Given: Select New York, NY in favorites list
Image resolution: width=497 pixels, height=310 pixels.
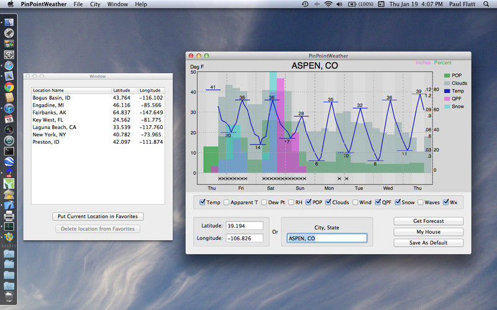Looking at the screenshot, I should pos(98,135).
